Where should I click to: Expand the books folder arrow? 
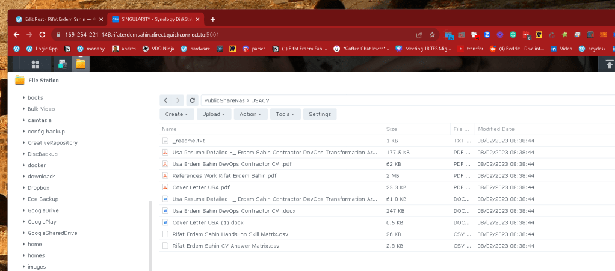[23, 97]
